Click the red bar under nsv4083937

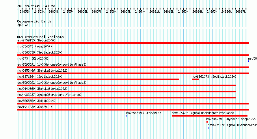pyautogui.click(x=126, y=98)
